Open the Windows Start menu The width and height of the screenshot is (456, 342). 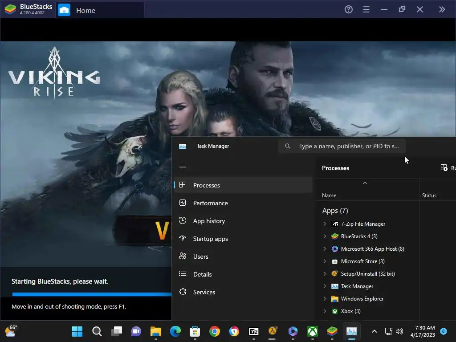77,331
